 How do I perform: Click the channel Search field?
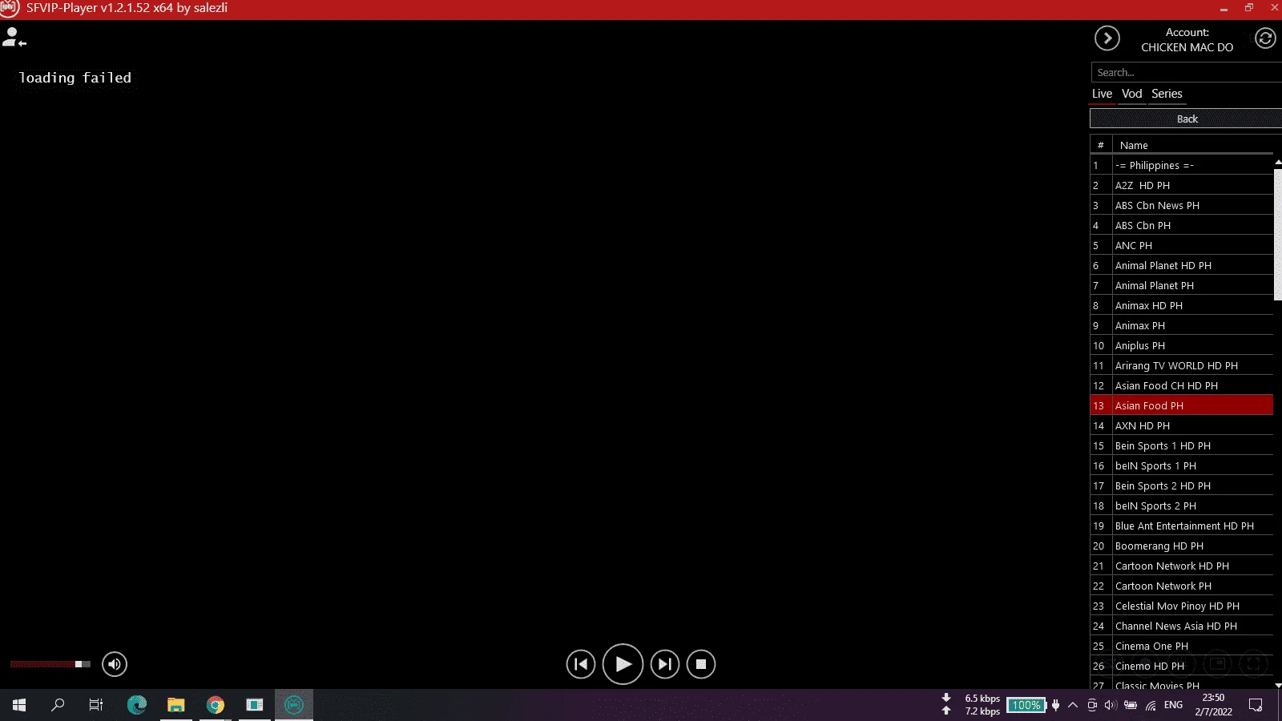point(1186,72)
